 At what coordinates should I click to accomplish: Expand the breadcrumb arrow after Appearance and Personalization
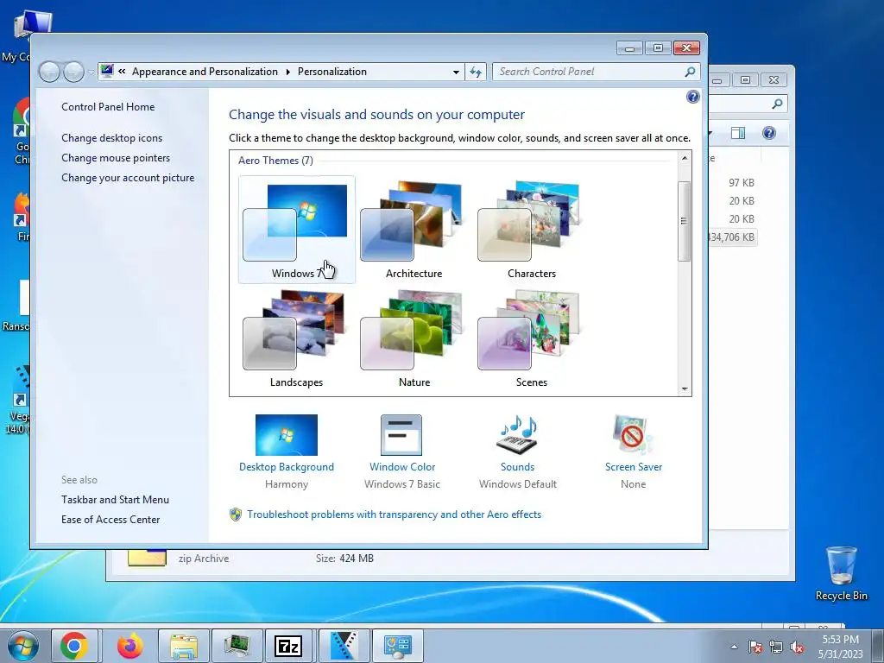(287, 73)
